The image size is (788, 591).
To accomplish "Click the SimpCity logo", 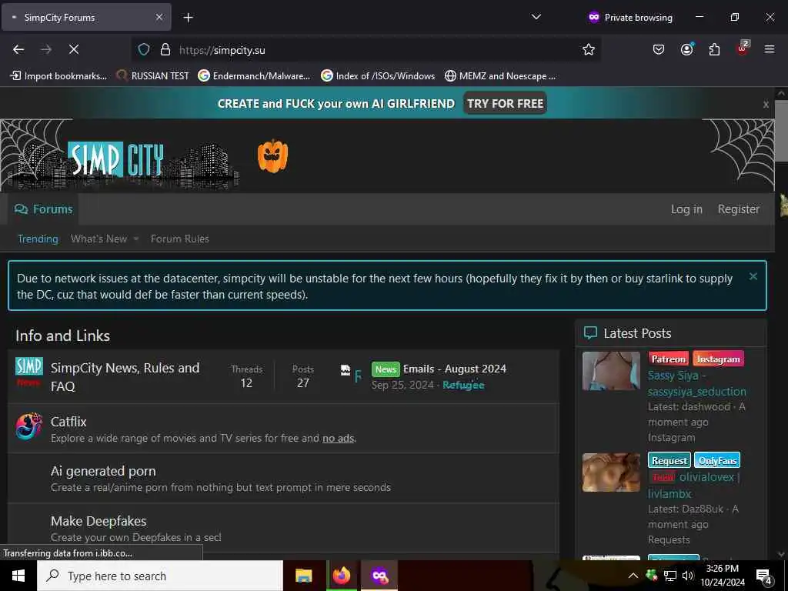I will tap(115, 160).
